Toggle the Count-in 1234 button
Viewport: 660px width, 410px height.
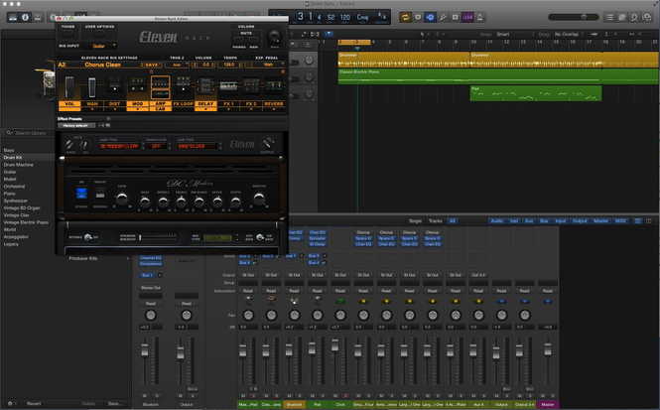point(467,17)
